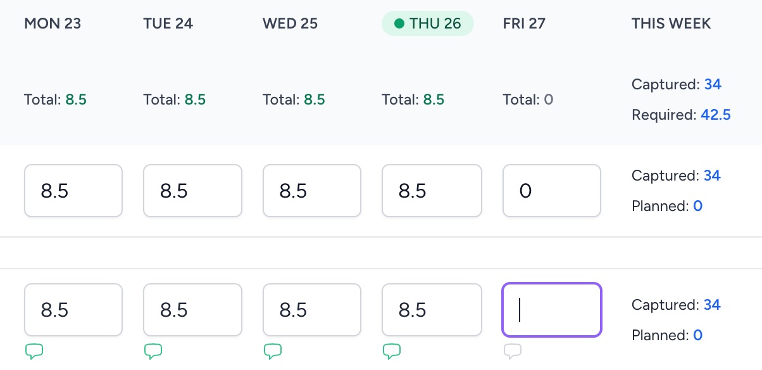The height and width of the screenshot is (370, 762).
Task: Select the highlighted THU 26 day header
Action: (x=427, y=23)
